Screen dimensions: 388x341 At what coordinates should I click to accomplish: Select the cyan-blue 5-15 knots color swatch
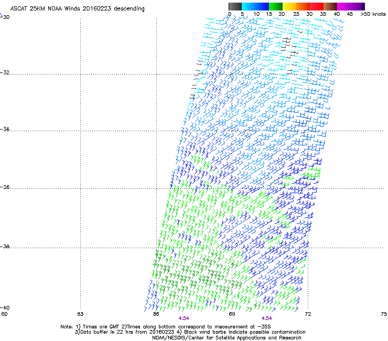(x=255, y=6)
